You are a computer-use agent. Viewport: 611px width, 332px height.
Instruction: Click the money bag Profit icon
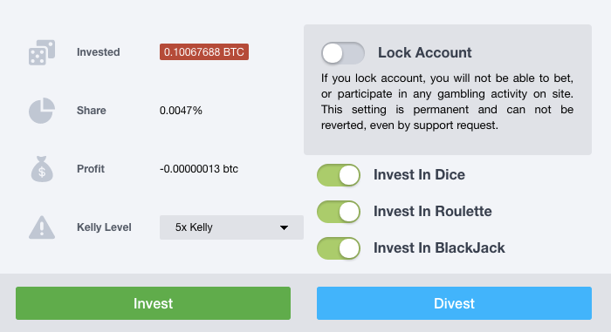click(42, 169)
